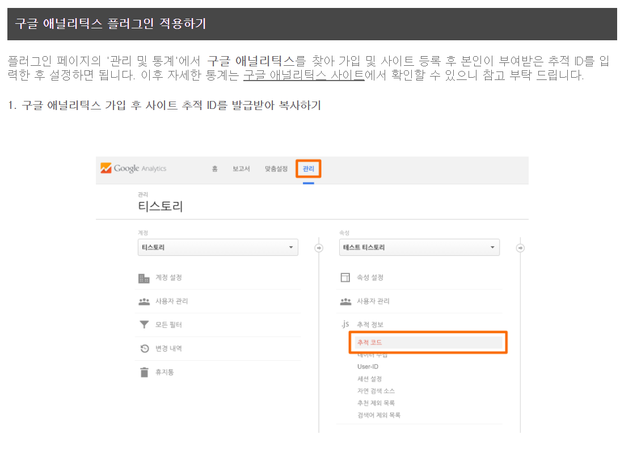Open the 보고서 tab
This screenshot has width=637, height=464.
241,168
